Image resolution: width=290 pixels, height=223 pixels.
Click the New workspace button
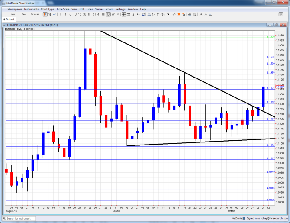pyautogui.click(x=13, y=14)
